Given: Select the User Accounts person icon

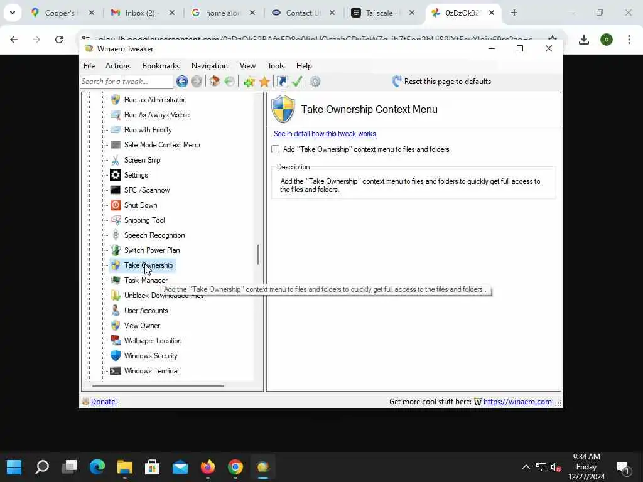Looking at the screenshot, I should [x=116, y=310].
